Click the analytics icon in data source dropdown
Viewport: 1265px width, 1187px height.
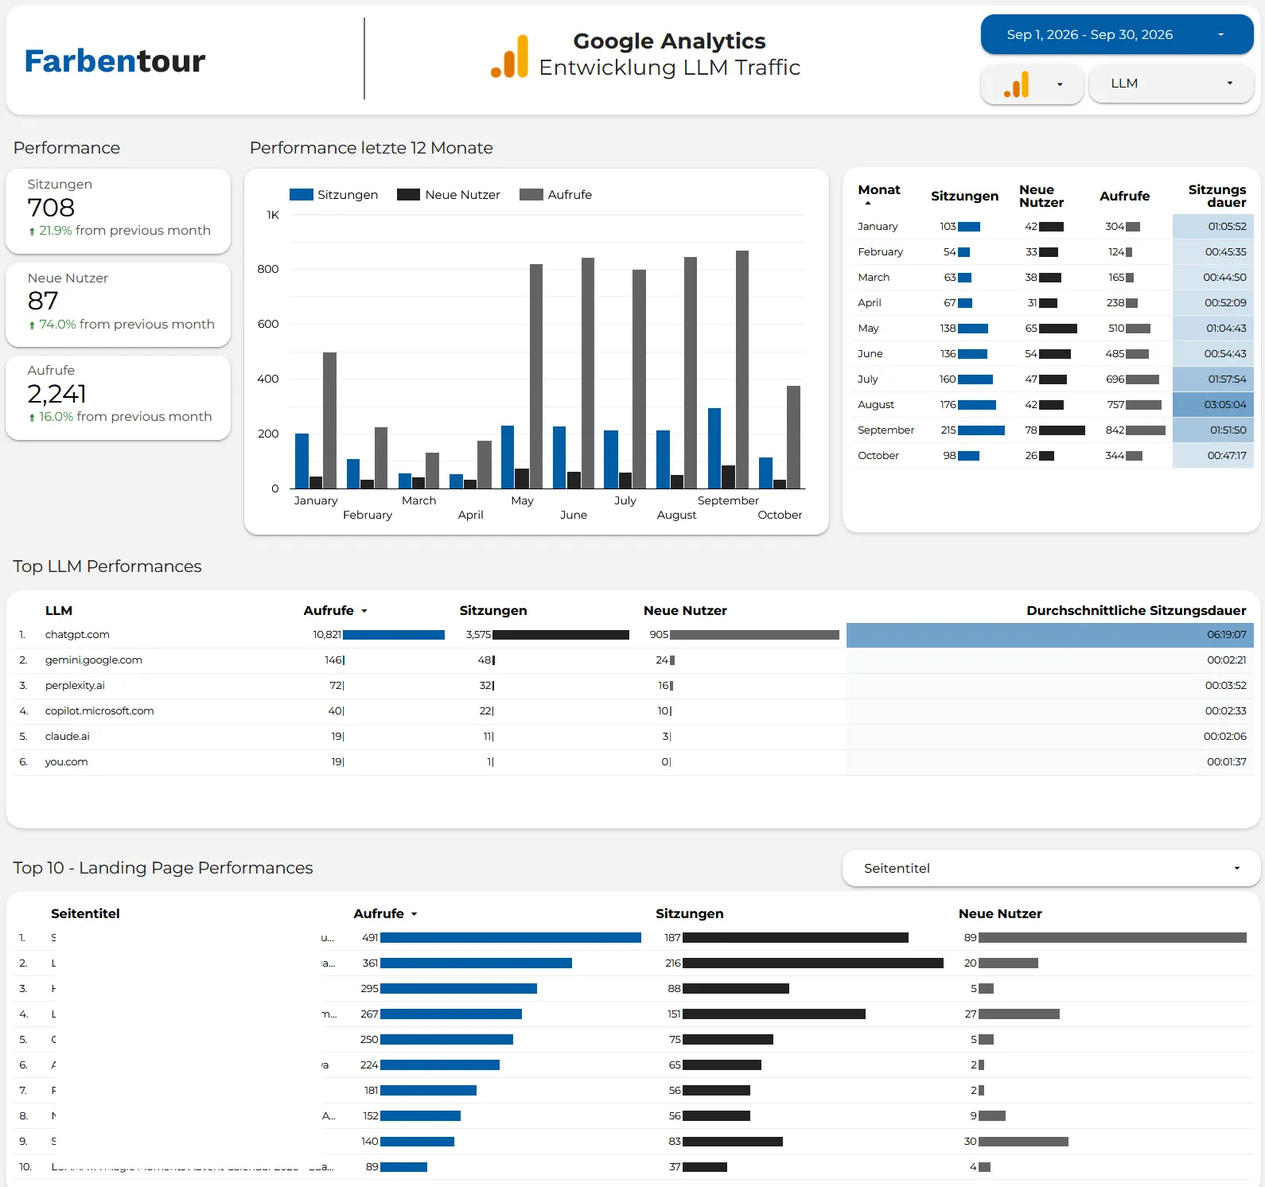click(x=1016, y=84)
